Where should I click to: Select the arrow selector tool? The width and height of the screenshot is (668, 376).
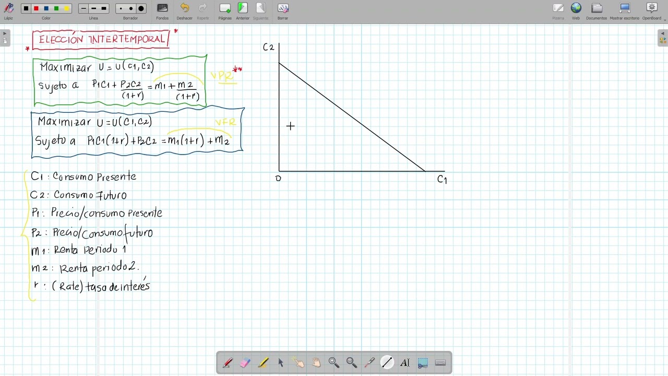(281, 362)
